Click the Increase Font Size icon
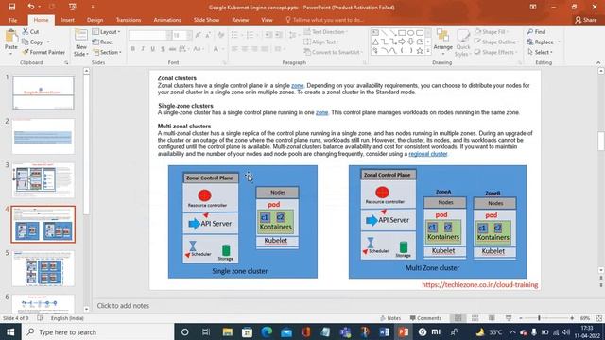This screenshot has width=605, height=340. pos(198,36)
